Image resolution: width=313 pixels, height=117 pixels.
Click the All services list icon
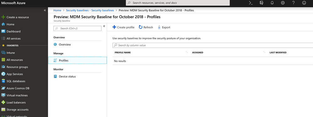[3, 38]
